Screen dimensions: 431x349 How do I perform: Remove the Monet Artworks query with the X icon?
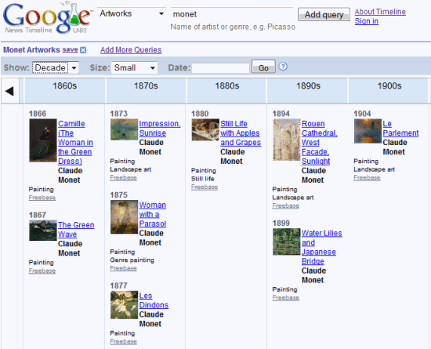pyautogui.click(x=83, y=50)
